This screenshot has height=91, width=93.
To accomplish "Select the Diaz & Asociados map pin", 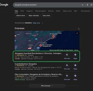I will tap(40, 45).
